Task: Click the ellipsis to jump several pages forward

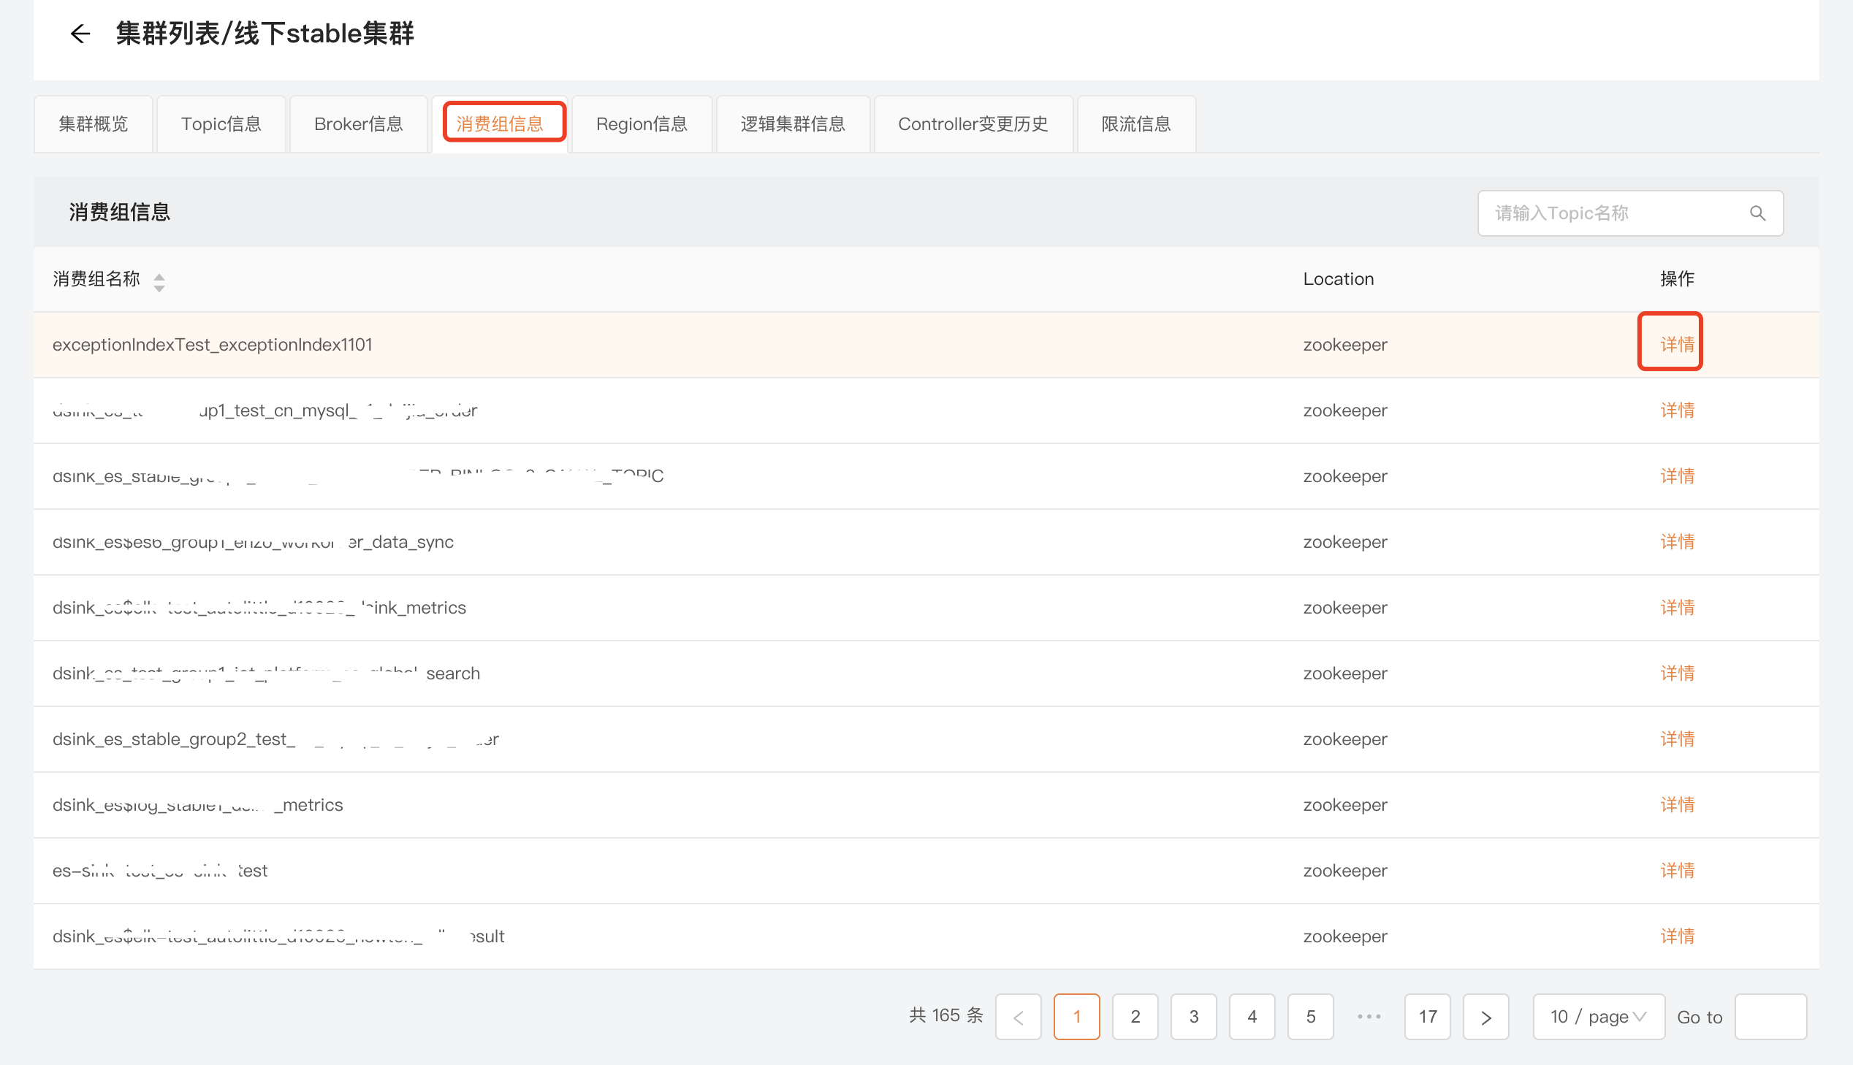Action: tap(1367, 1016)
